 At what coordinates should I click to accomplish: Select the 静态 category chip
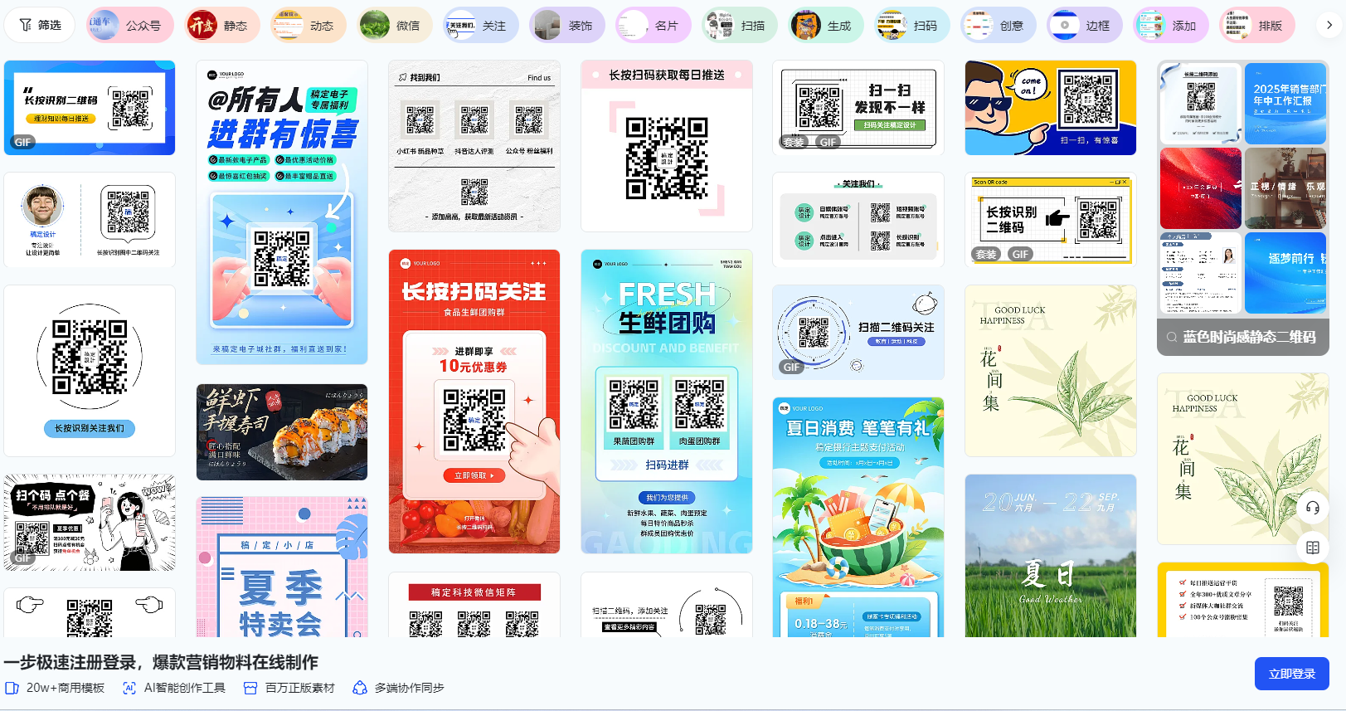pyautogui.click(x=221, y=25)
